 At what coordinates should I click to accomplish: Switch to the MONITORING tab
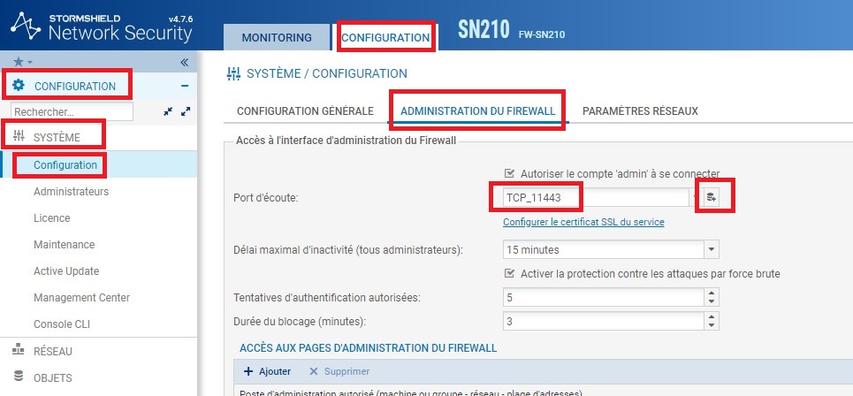tap(277, 37)
